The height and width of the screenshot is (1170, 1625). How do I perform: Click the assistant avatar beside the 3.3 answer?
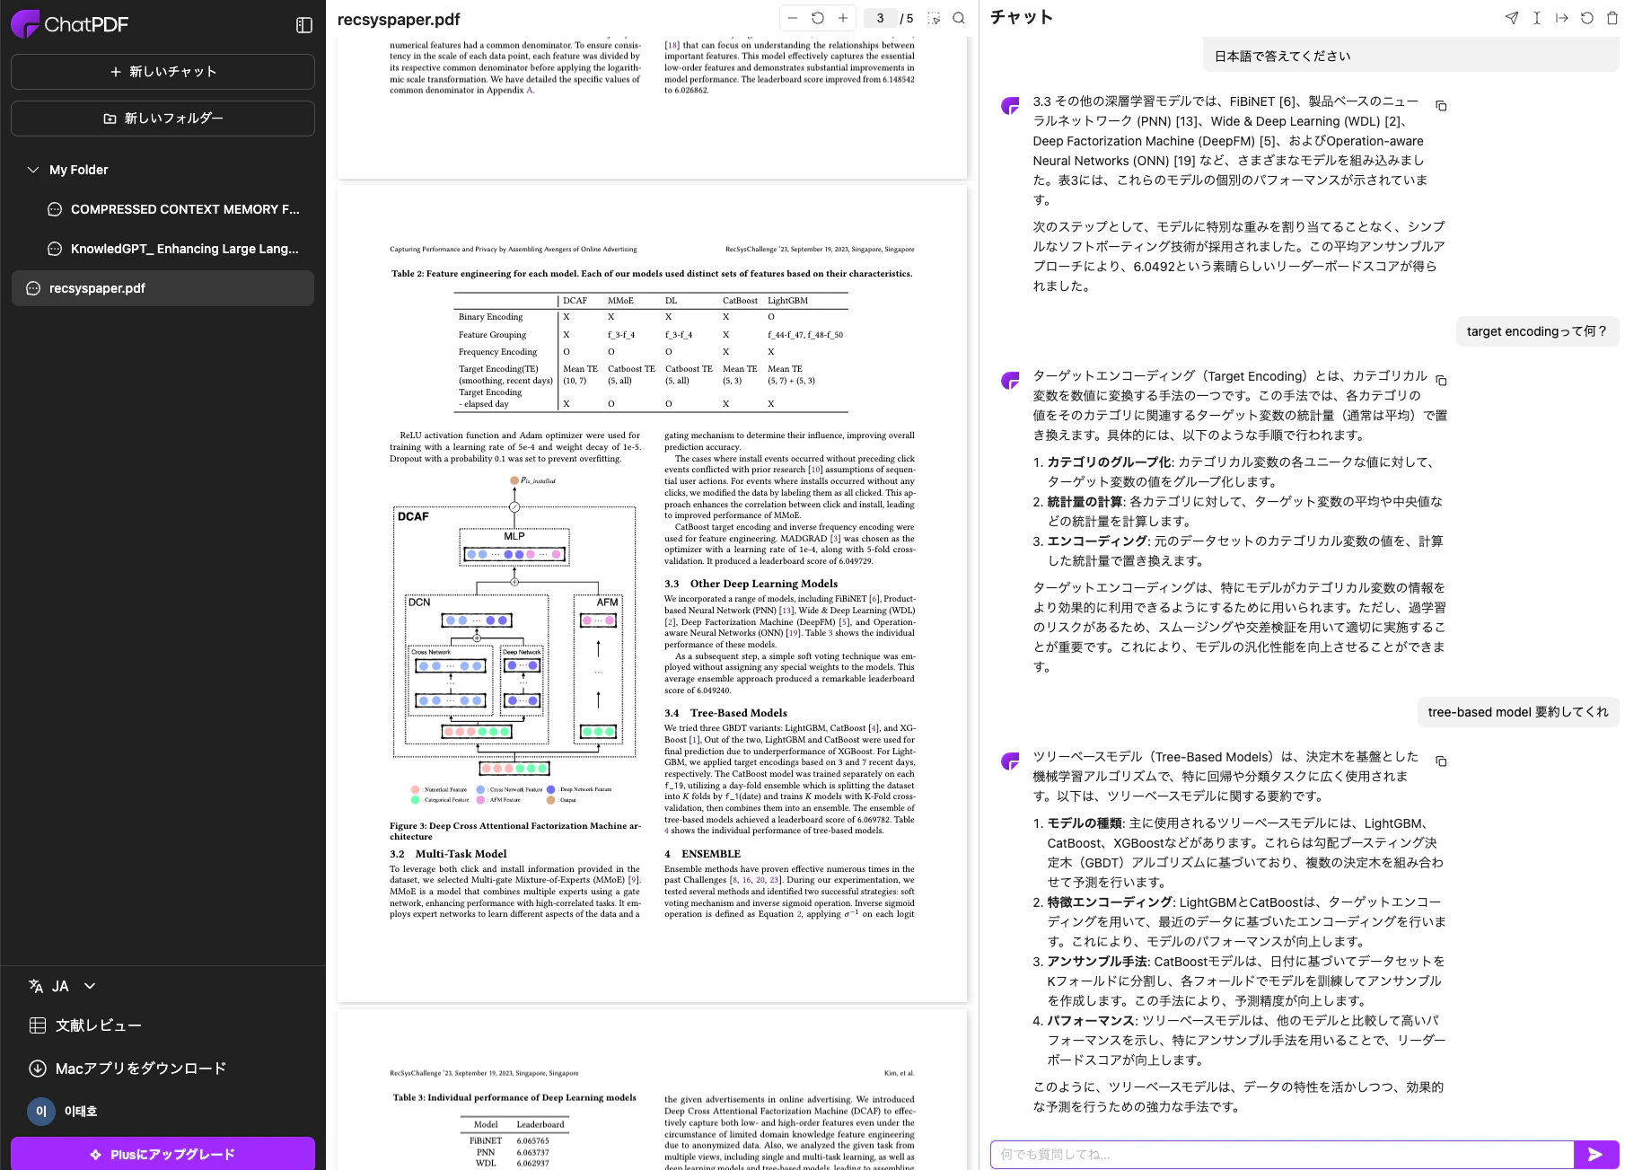(x=1011, y=106)
